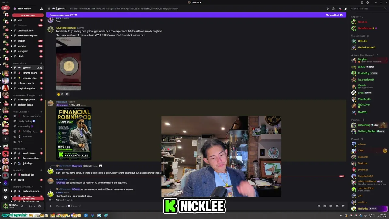Create a channel in ModMail category
This screenshot has width=389, height=219.
tap(41, 170)
